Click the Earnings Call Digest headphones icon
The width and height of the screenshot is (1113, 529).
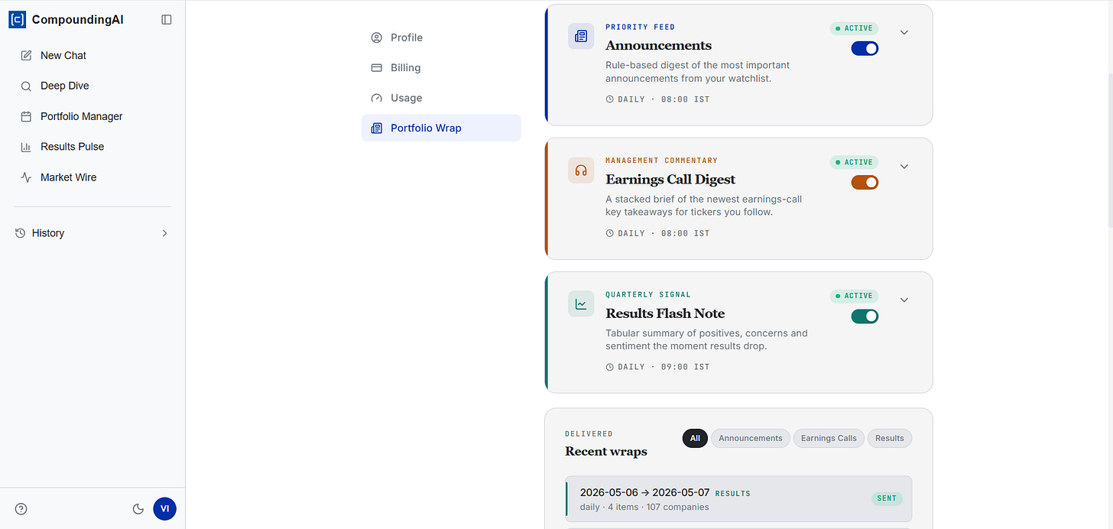[581, 170]
